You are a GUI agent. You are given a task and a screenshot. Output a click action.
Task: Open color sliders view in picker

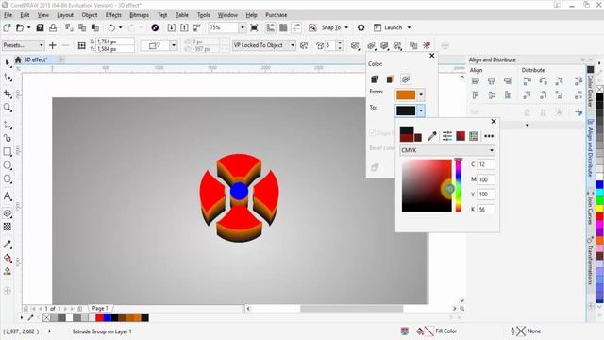(446, 136)
